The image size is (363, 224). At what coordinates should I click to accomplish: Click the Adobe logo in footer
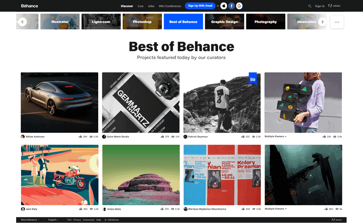coord(337,220)
